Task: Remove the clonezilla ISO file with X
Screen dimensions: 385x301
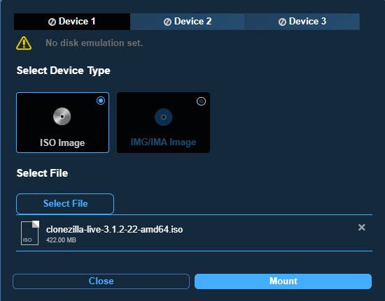Action: coord(362,228)
